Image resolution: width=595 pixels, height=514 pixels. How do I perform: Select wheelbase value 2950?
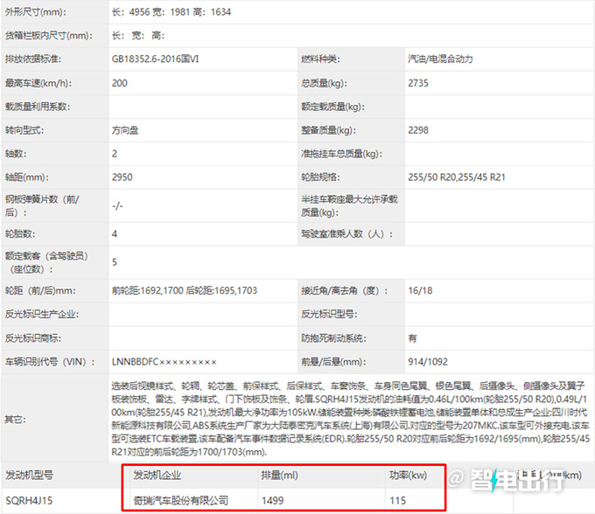122,177
